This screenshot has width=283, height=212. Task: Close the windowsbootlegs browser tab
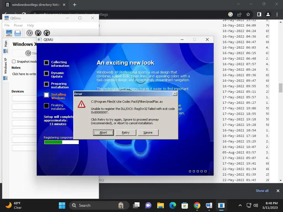pyautogui.click(x=64, y=5)
